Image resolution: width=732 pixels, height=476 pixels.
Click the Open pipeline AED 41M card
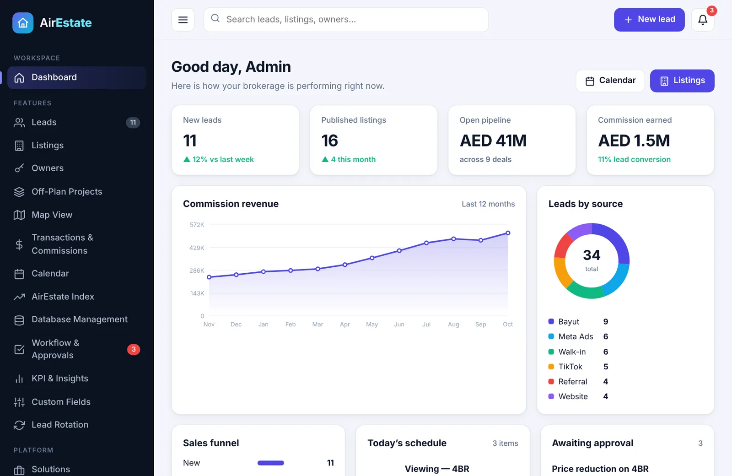pos(512,140)
